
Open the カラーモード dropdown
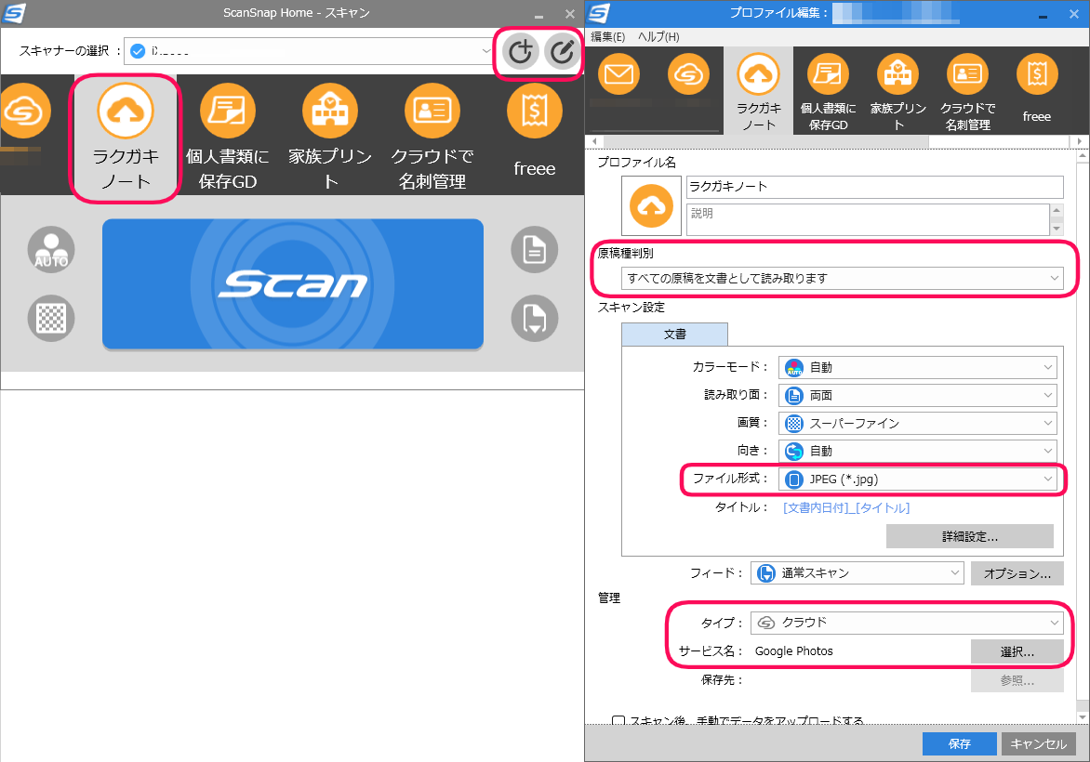(918, 367)
